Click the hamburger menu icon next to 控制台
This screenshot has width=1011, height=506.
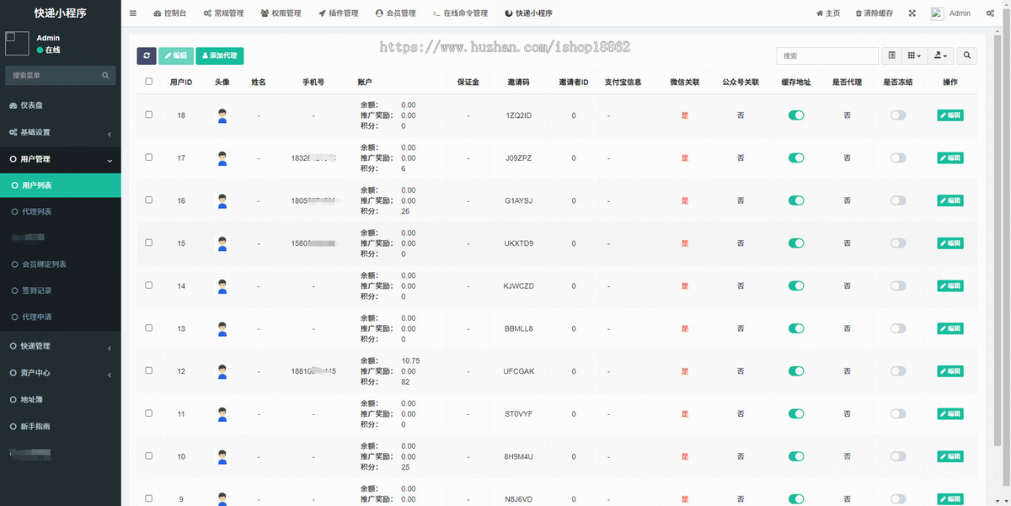pos(132,13)
